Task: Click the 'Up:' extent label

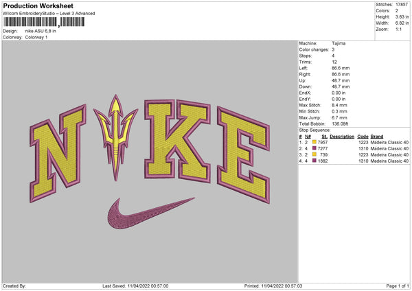Action: (302, 80)
